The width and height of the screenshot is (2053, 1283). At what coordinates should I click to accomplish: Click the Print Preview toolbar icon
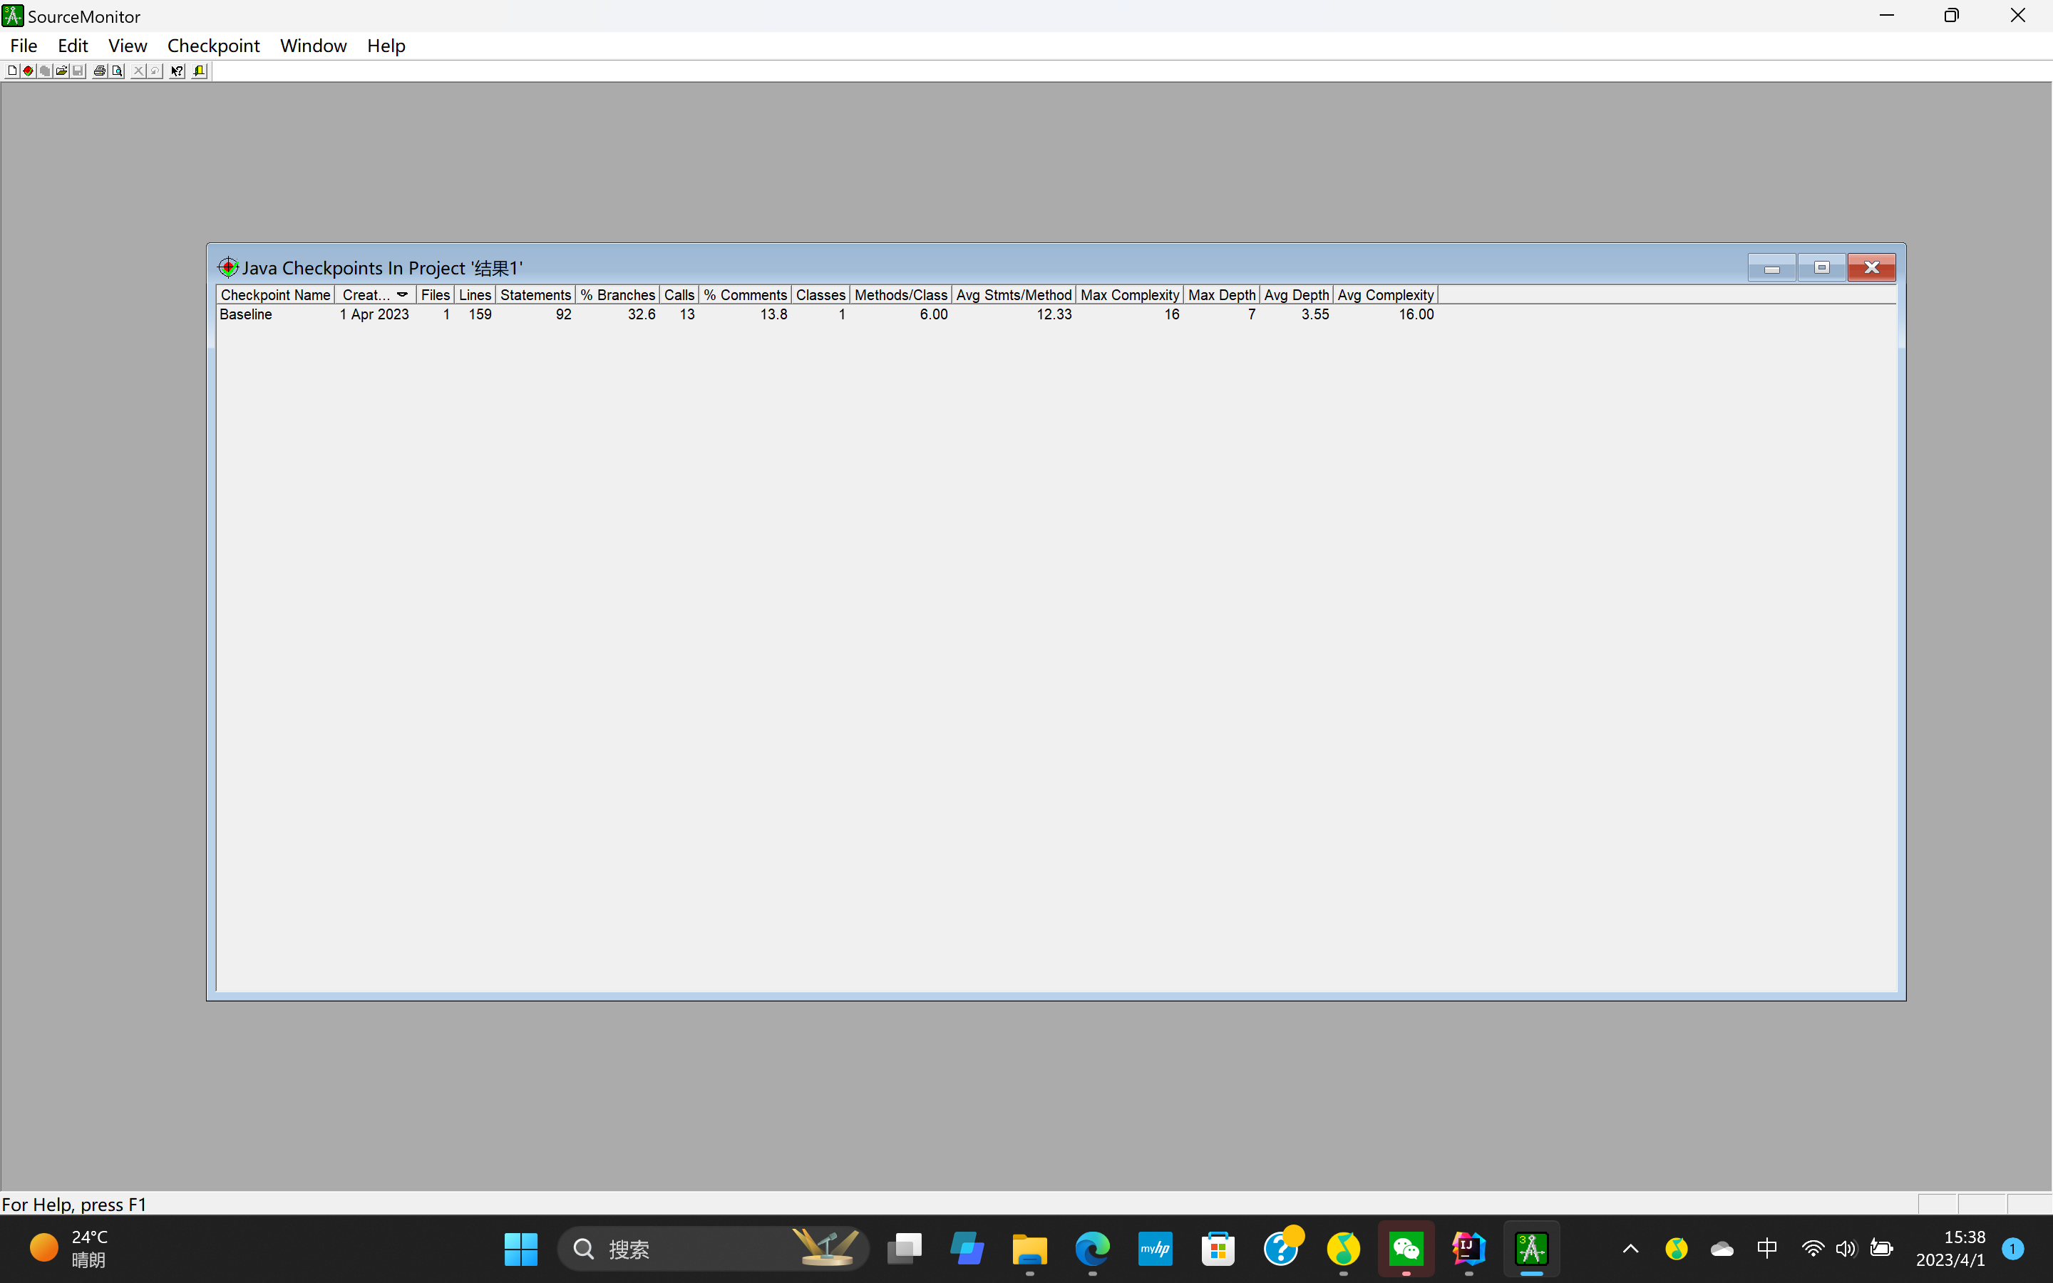coord(117,71)
